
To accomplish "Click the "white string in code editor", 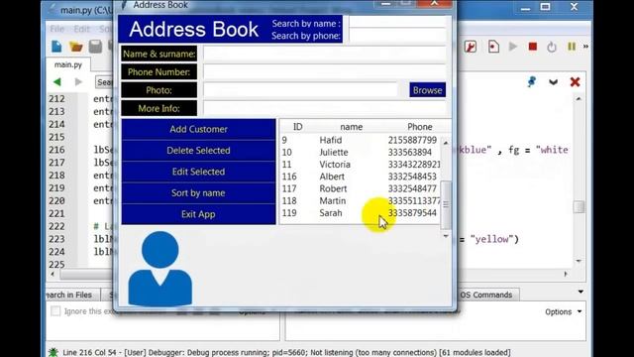I will point(552,150).
